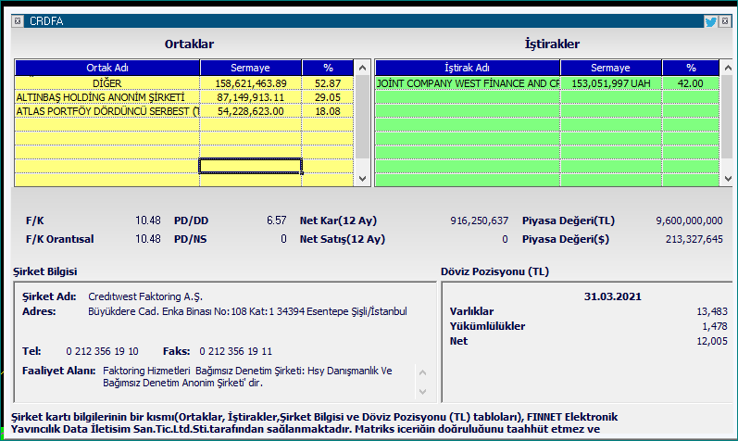
Task: Click the Varlıklar value 13,483
Action: click(712, 311)
